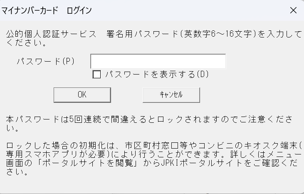Image resolution: width=304 pixels, height=194 pixels.
Task: Enable the パスワードを表示する checkbox
Action: [x=96, y=75]
